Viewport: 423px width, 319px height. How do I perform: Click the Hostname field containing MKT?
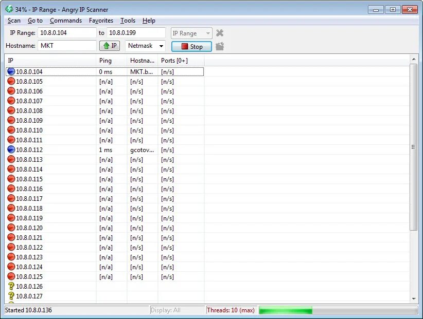click(67, 46)
